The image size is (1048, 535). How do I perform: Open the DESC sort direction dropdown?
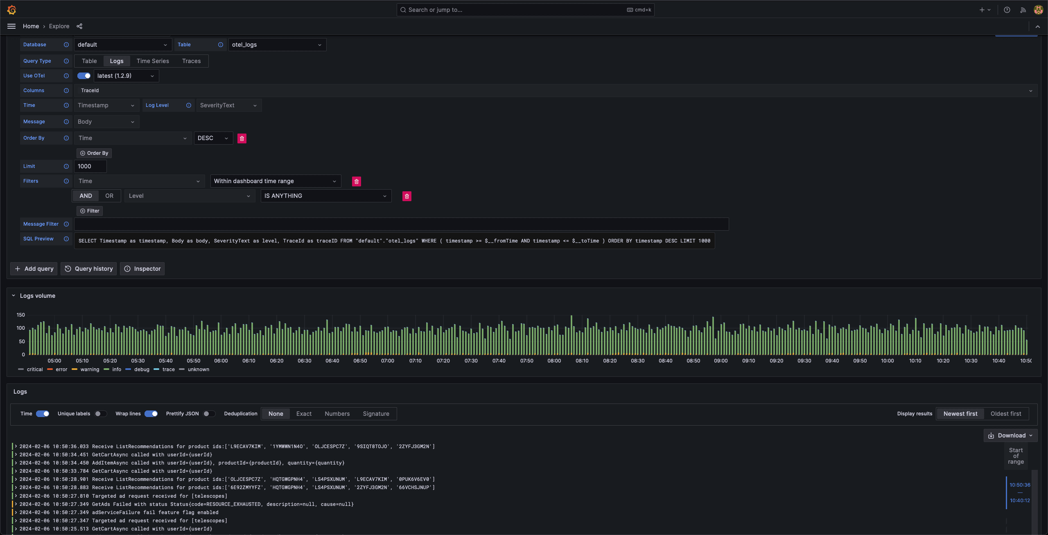pos(213,138)
